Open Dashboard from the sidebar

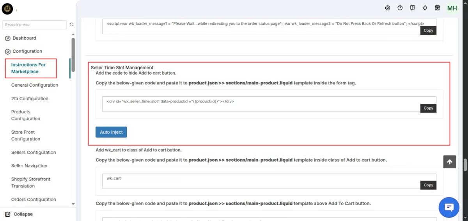(24, 38)
